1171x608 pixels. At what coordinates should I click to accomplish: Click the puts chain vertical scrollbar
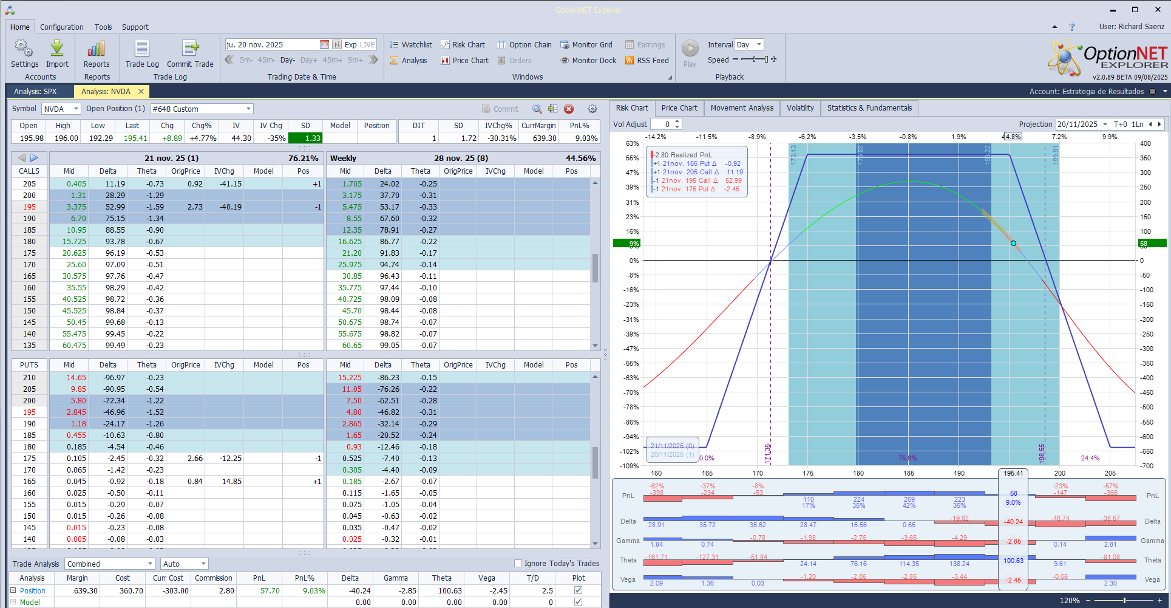click(595, 460)
